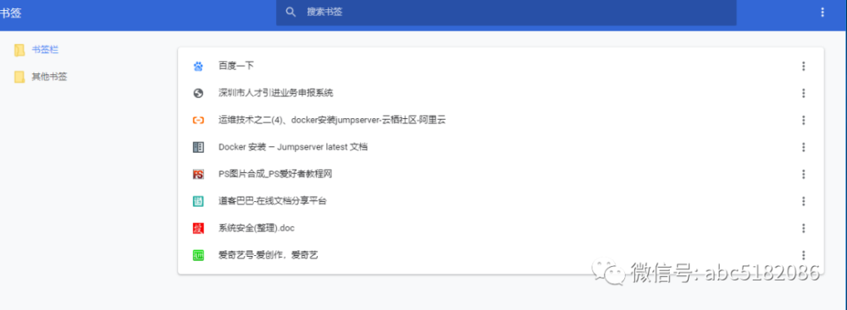Click the 百度一下 paw favicon
The image size is (847, 310).
[x=198, y=67]
